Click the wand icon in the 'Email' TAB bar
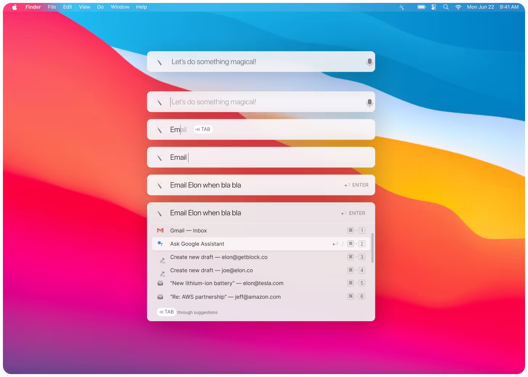The height and width of the screenshot is (377, 528). (159, 130)
